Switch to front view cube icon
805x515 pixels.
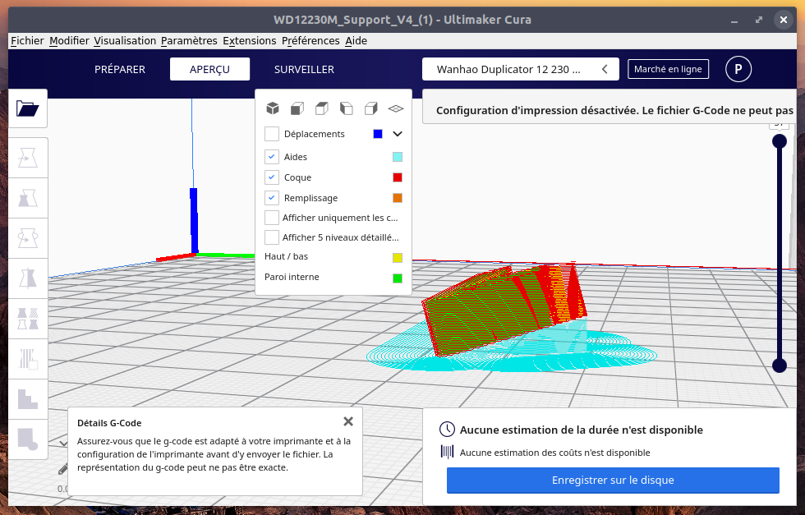click(297, 108)
